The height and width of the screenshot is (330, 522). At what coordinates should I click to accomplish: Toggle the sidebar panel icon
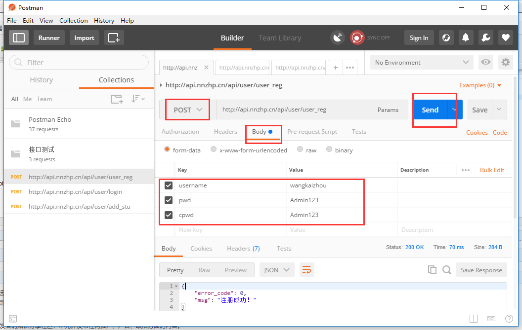pos(19,37)
